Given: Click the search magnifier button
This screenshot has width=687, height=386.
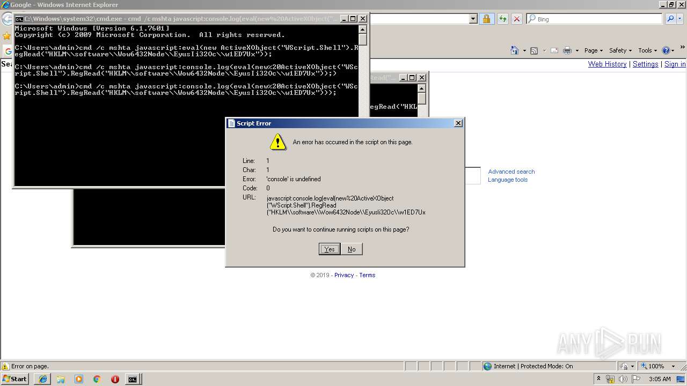Looking at the screenshot, I should click(670, 19).
